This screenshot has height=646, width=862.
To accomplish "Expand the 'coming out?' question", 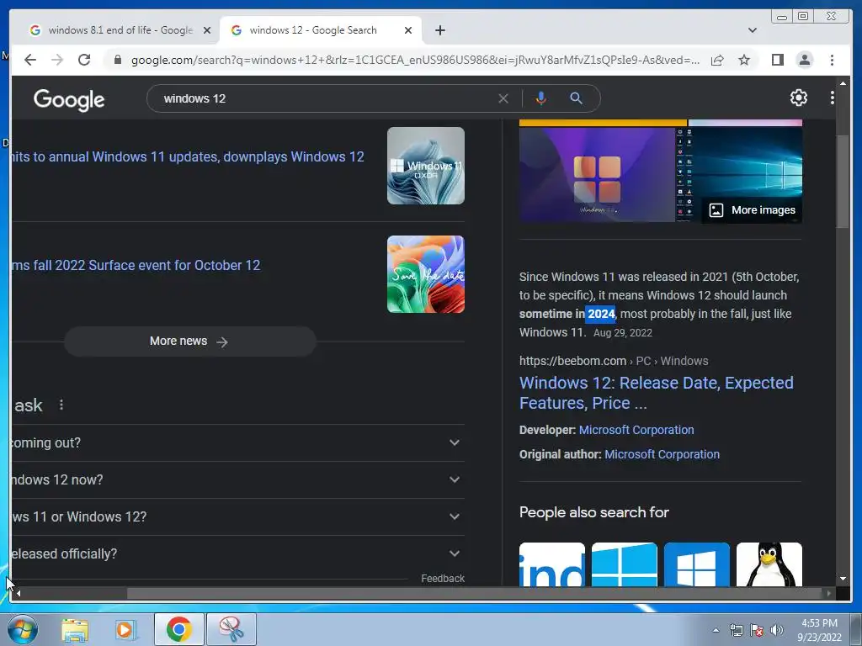I will coord(237,442).
